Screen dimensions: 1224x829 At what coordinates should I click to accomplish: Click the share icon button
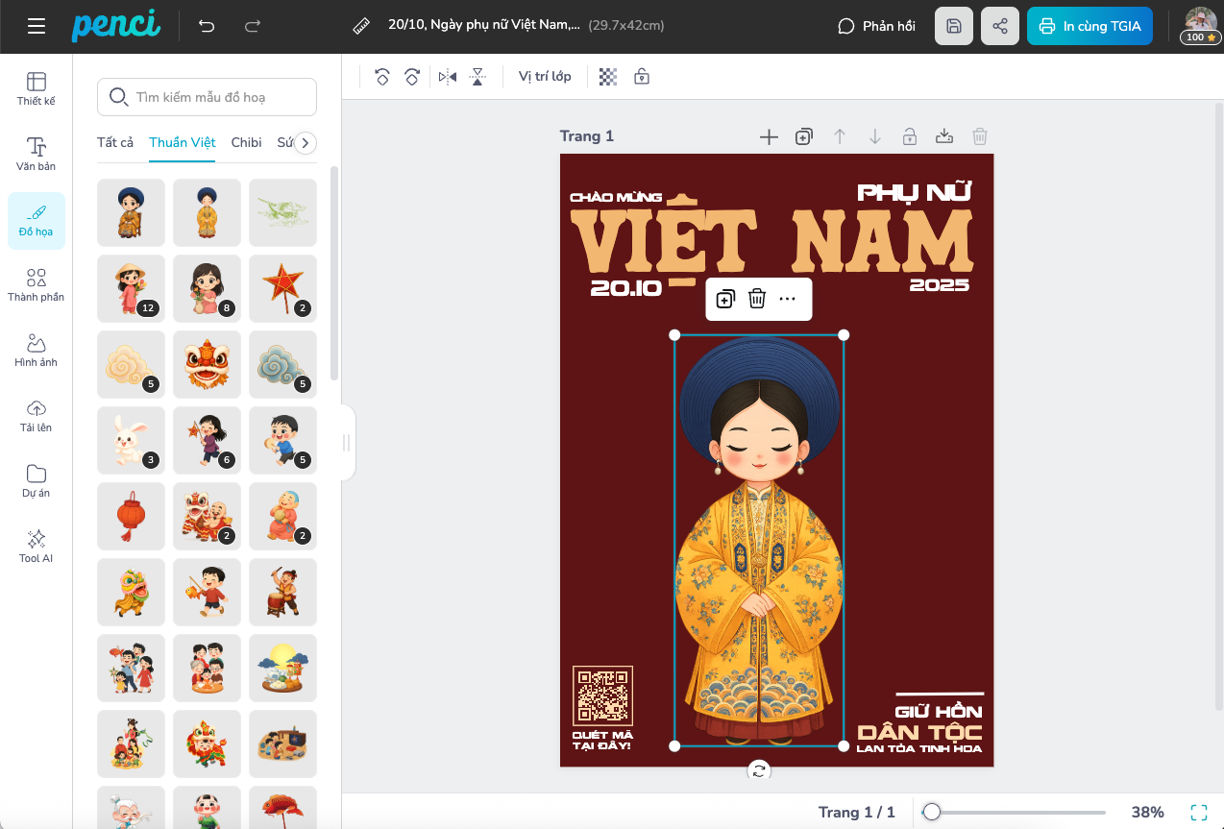coord(999,26)
